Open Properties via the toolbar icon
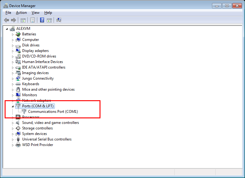 [32, 20]
